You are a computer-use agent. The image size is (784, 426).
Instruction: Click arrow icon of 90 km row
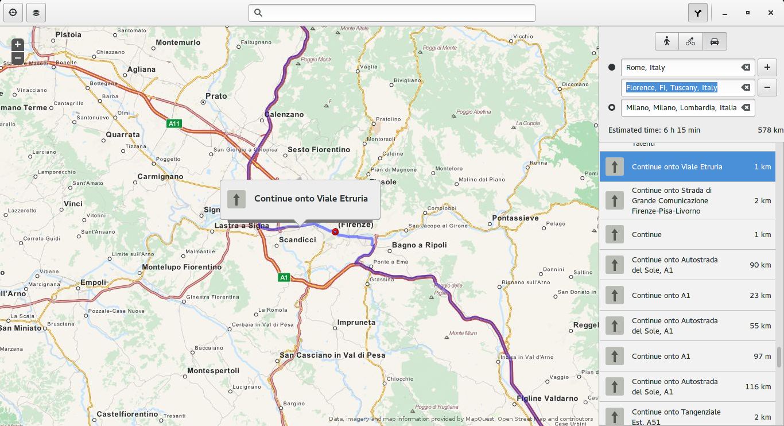tap(615, 265)
